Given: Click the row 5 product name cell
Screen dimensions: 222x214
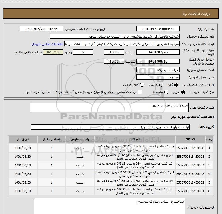Looking at the screenshot, I should [135, 182].
